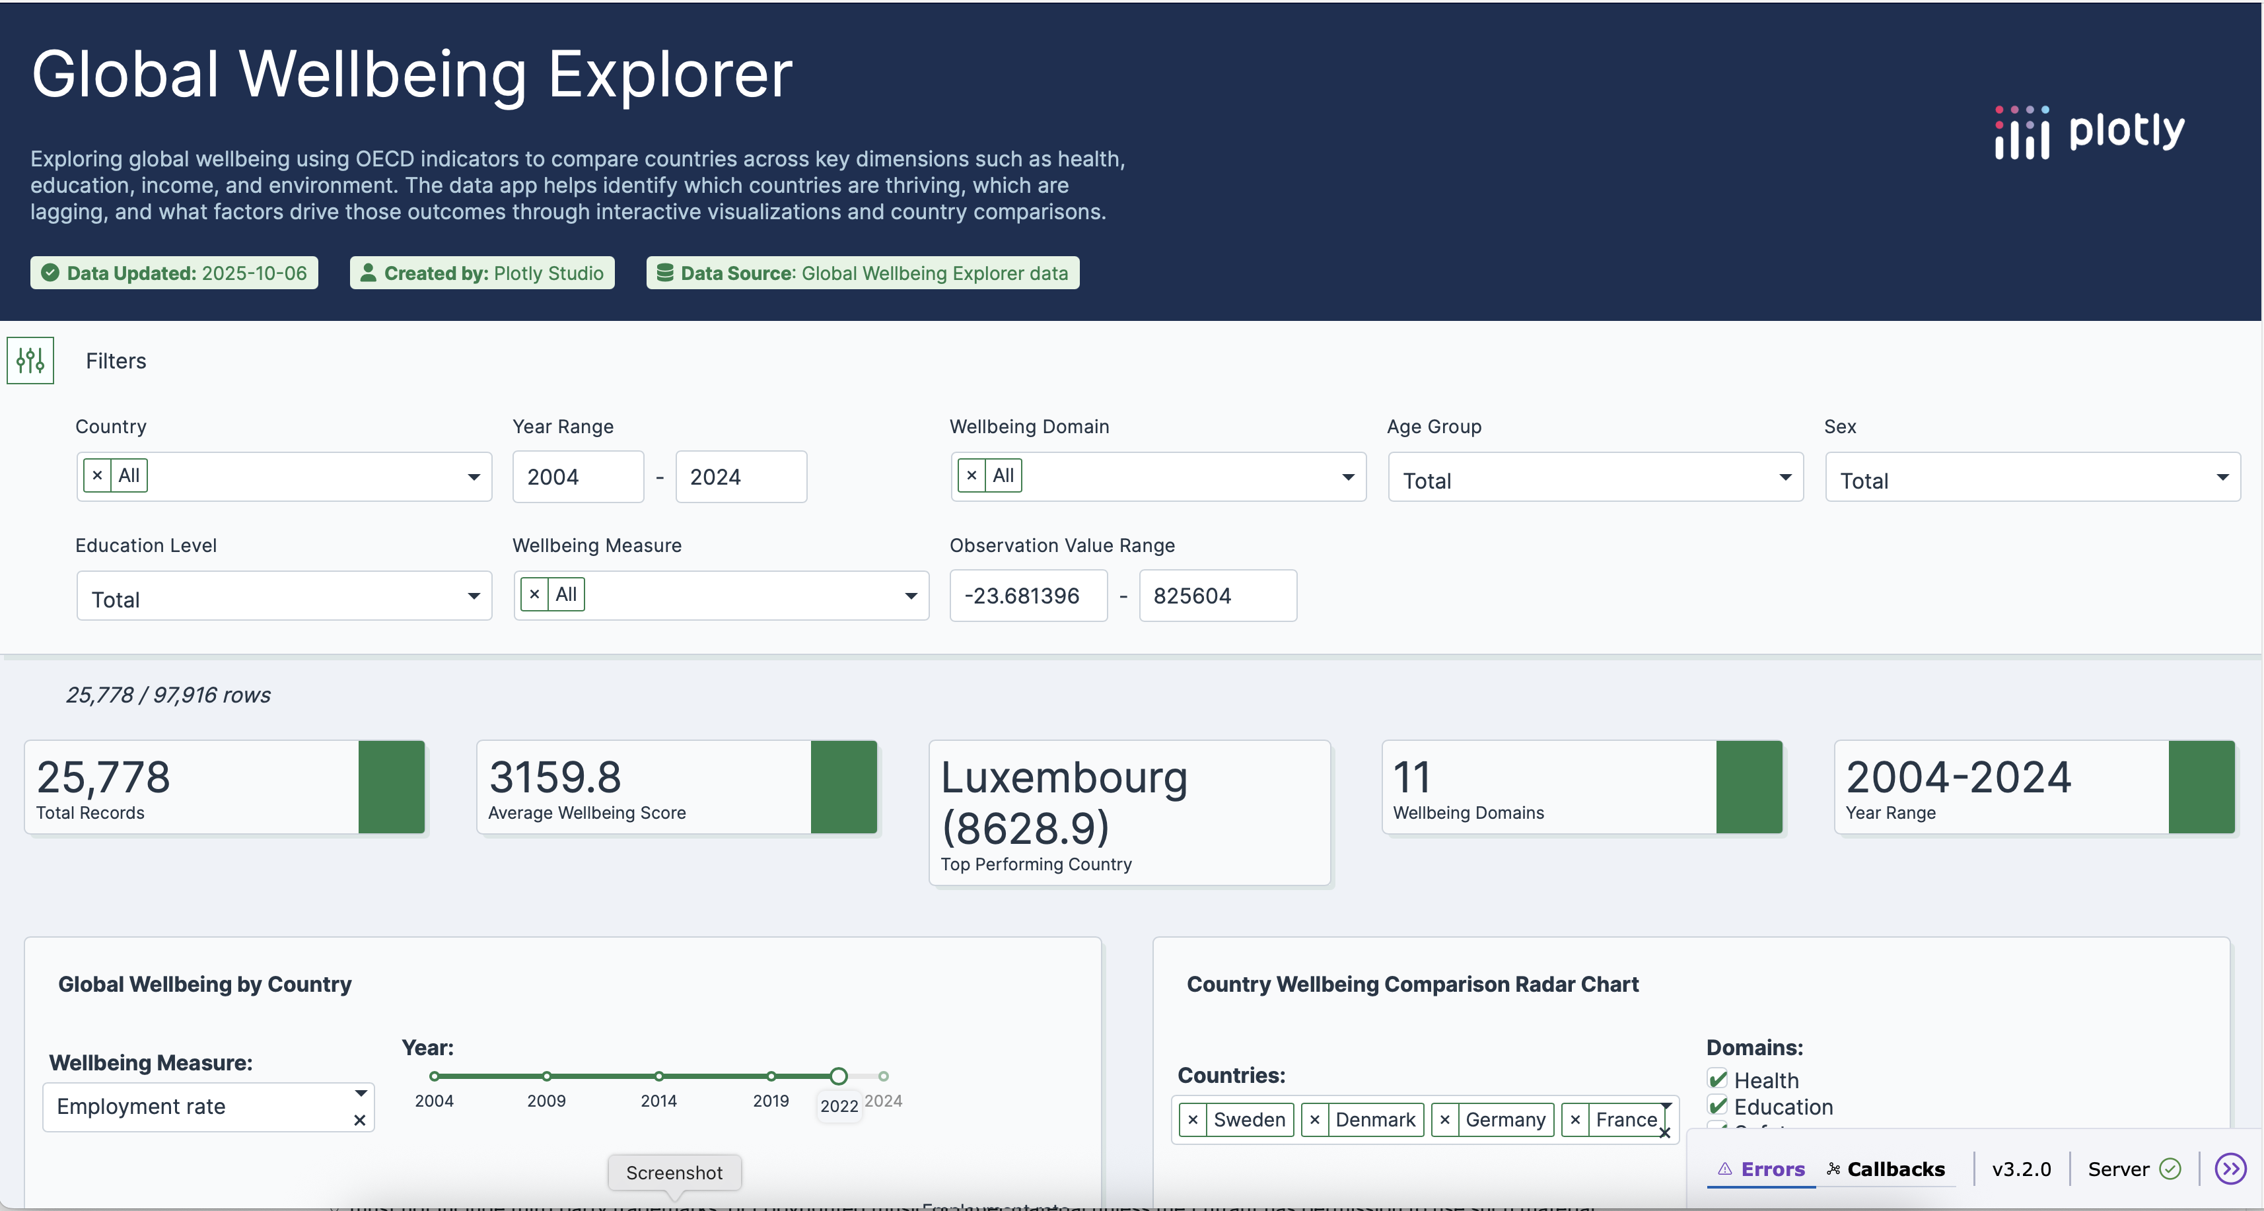Collapse the dev tools with the arrow icon
Image resolution: width=2264 pixels, height=1211 pixels.
pos(2230,1169)
